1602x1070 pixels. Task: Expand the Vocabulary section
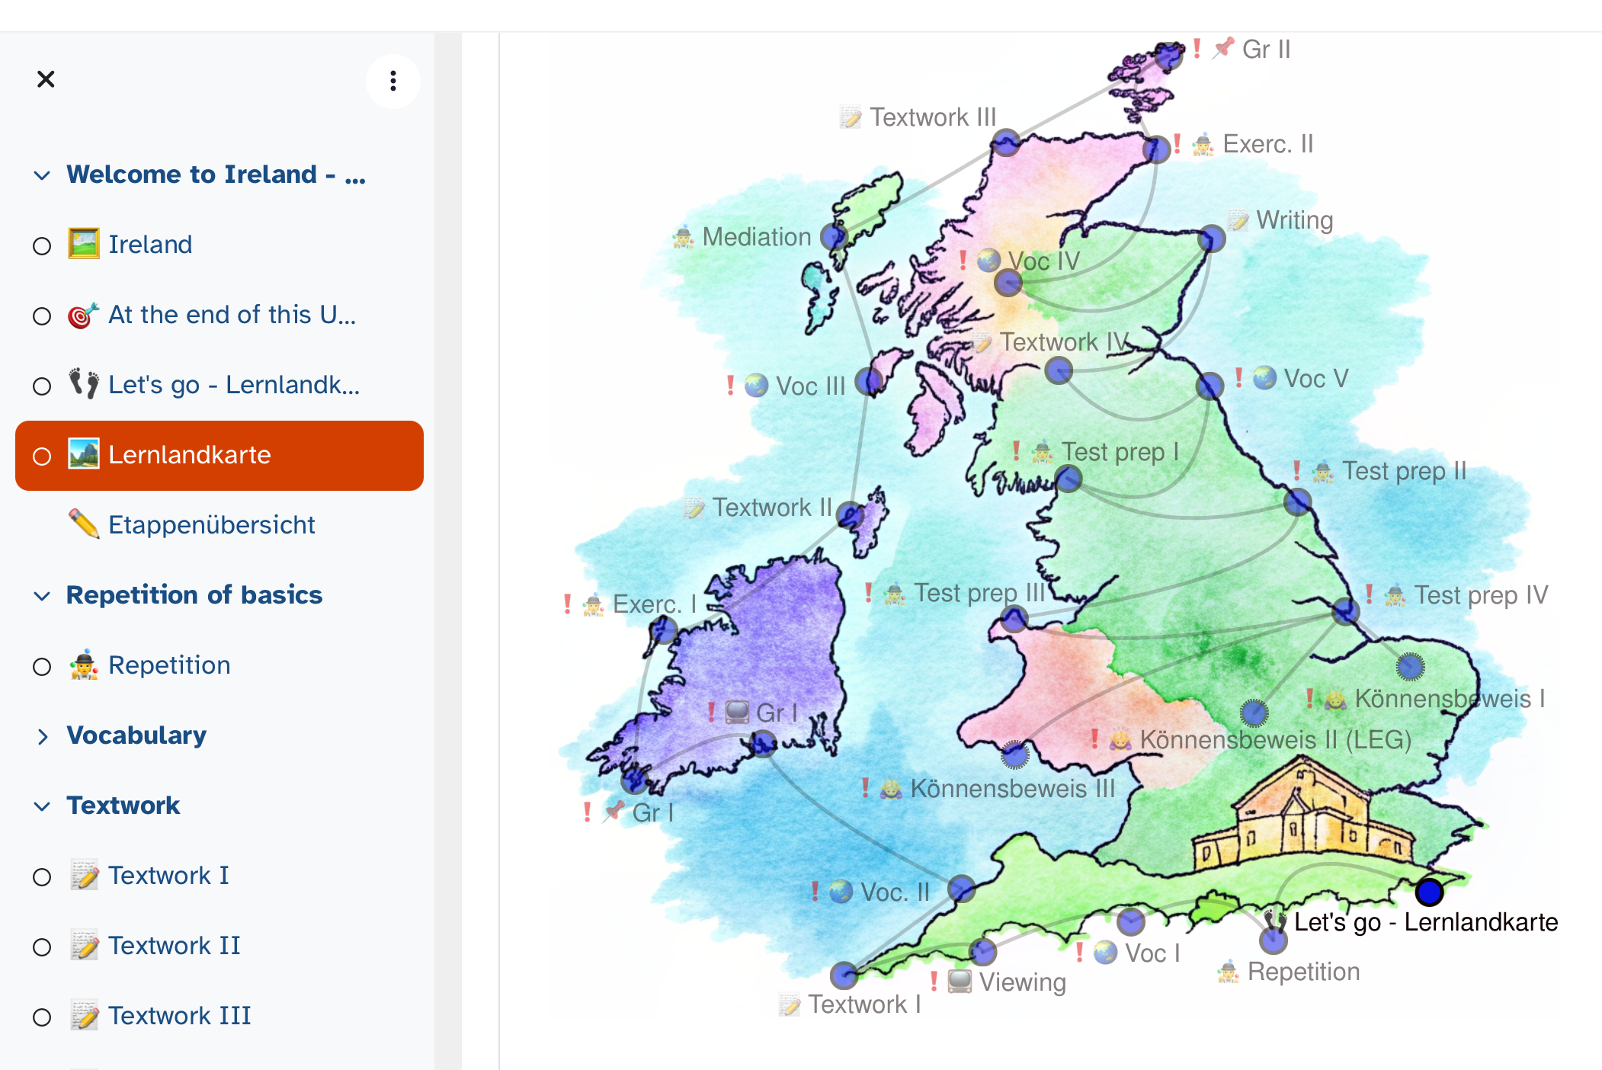coord(42,736)
